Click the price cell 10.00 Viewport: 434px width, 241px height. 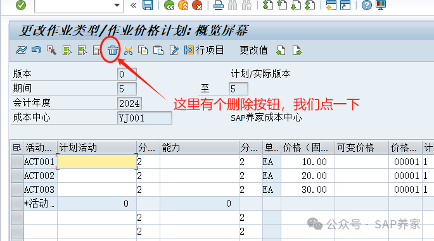308,162
